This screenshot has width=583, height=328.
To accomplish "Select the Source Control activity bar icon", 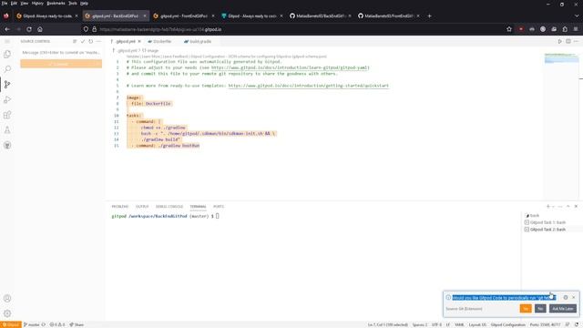I will pyautogui.click(x=7, y=85).
